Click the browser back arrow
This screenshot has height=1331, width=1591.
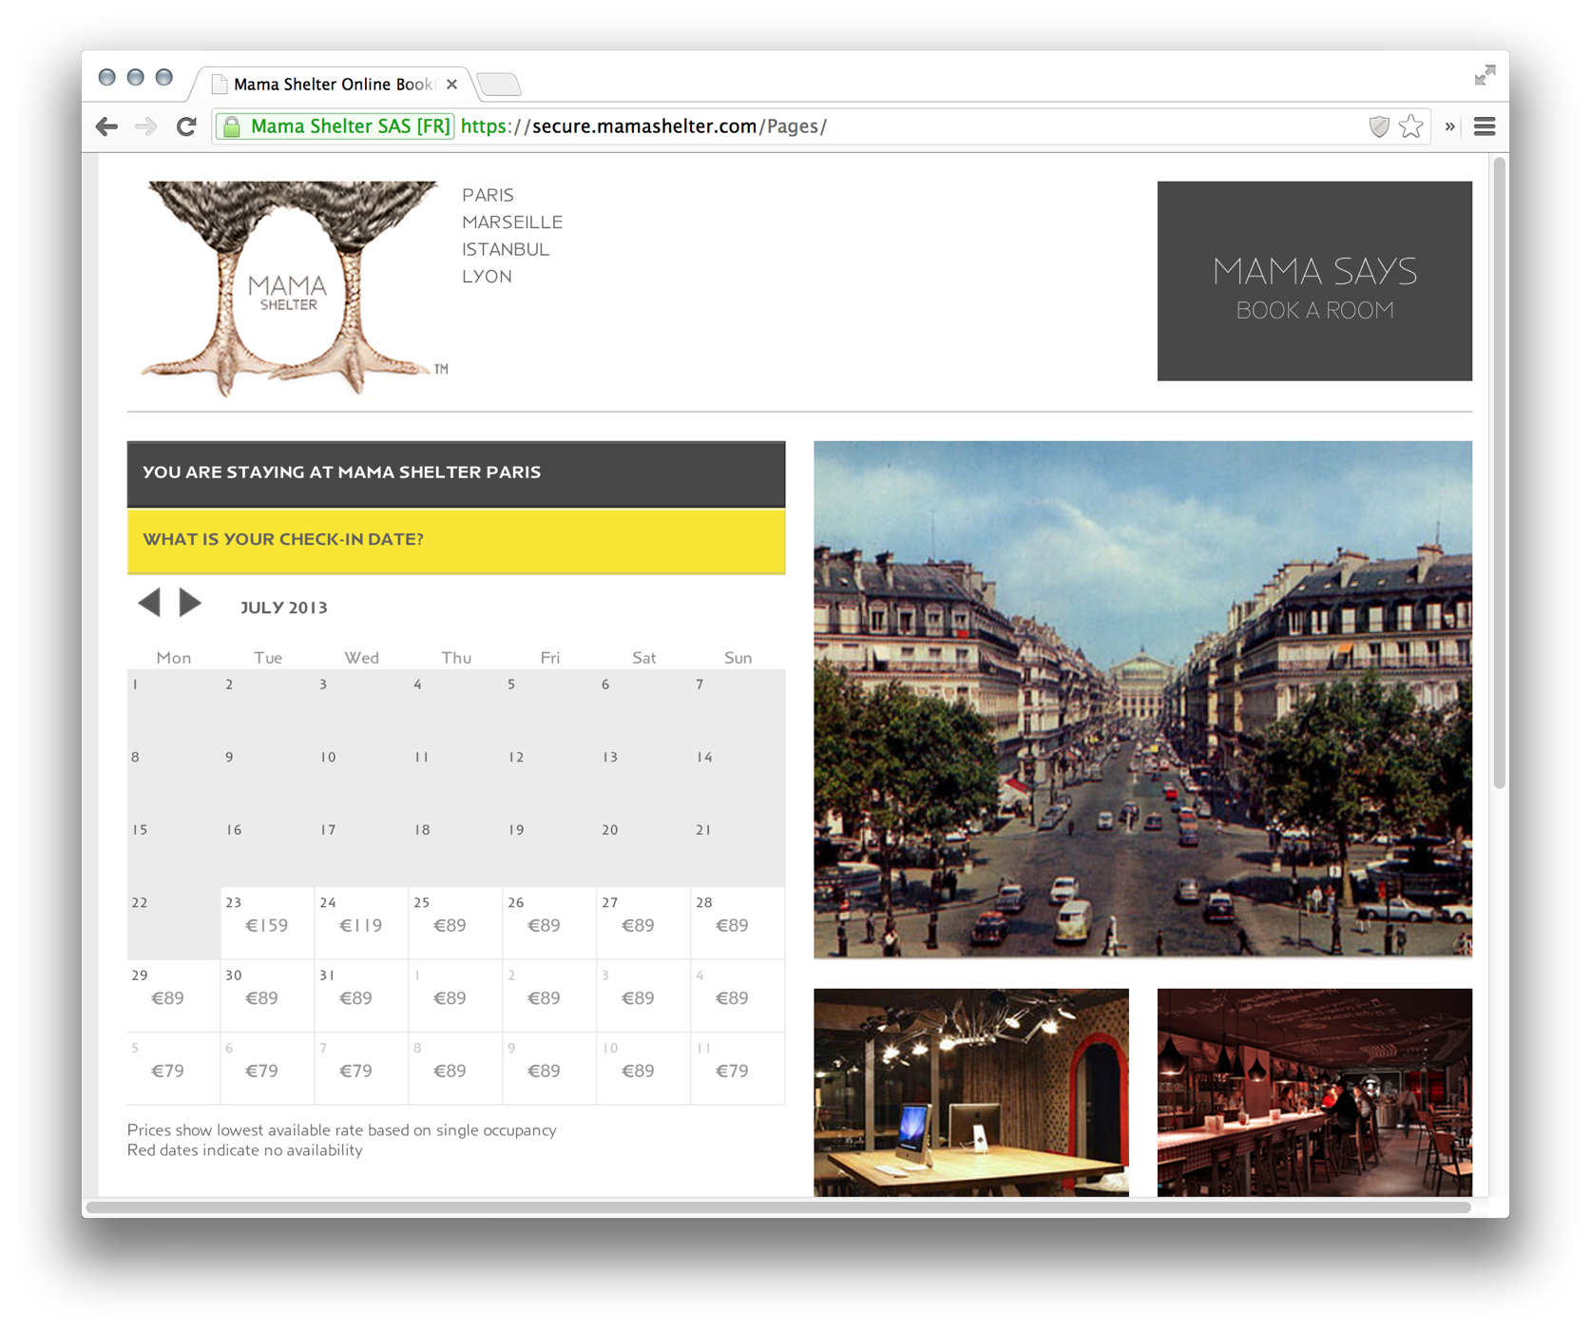106,126
